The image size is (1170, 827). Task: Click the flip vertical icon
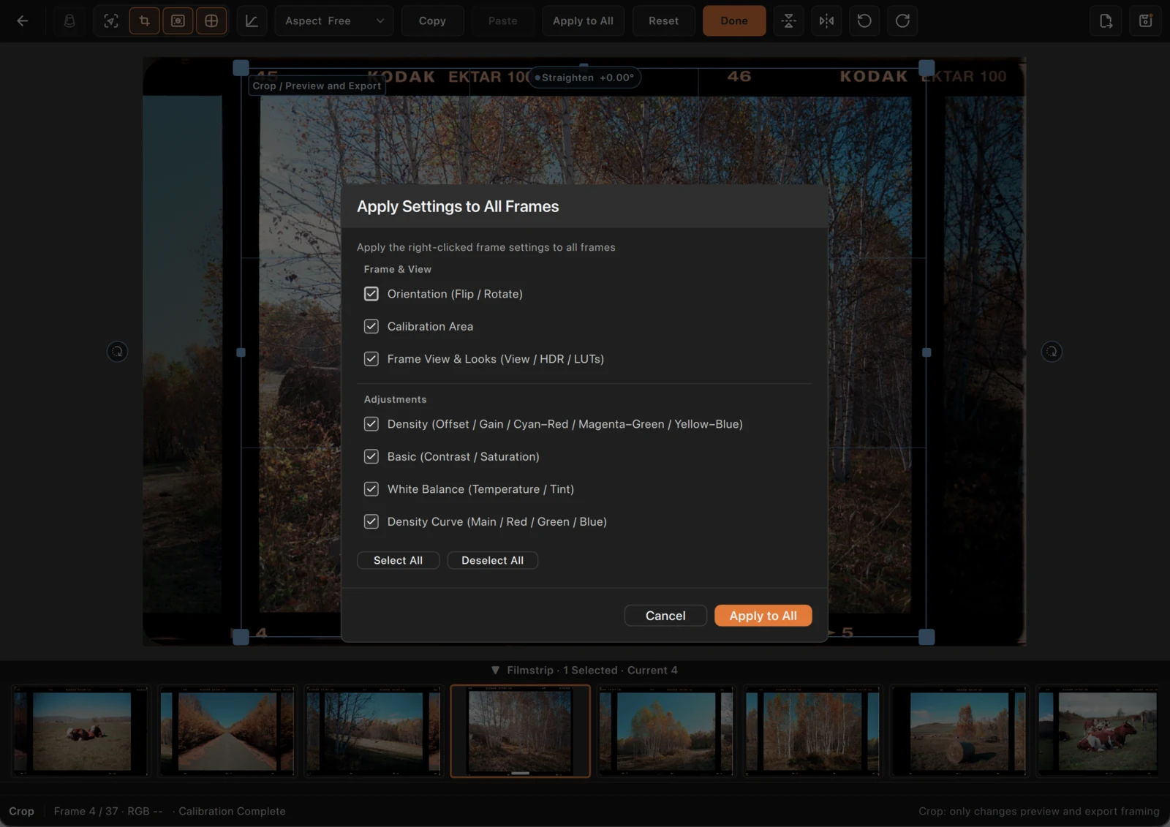789,21
